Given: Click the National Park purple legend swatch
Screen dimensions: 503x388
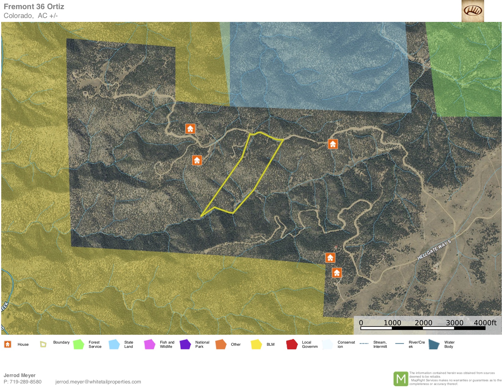Looking at the screenshot, I should click(185, 344).
